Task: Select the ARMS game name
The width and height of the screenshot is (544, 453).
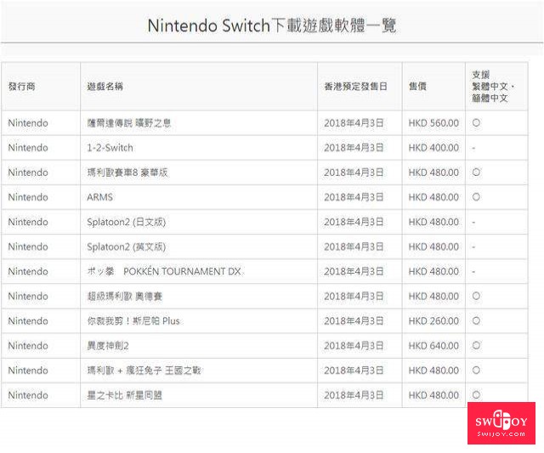Action: point(100,197)
